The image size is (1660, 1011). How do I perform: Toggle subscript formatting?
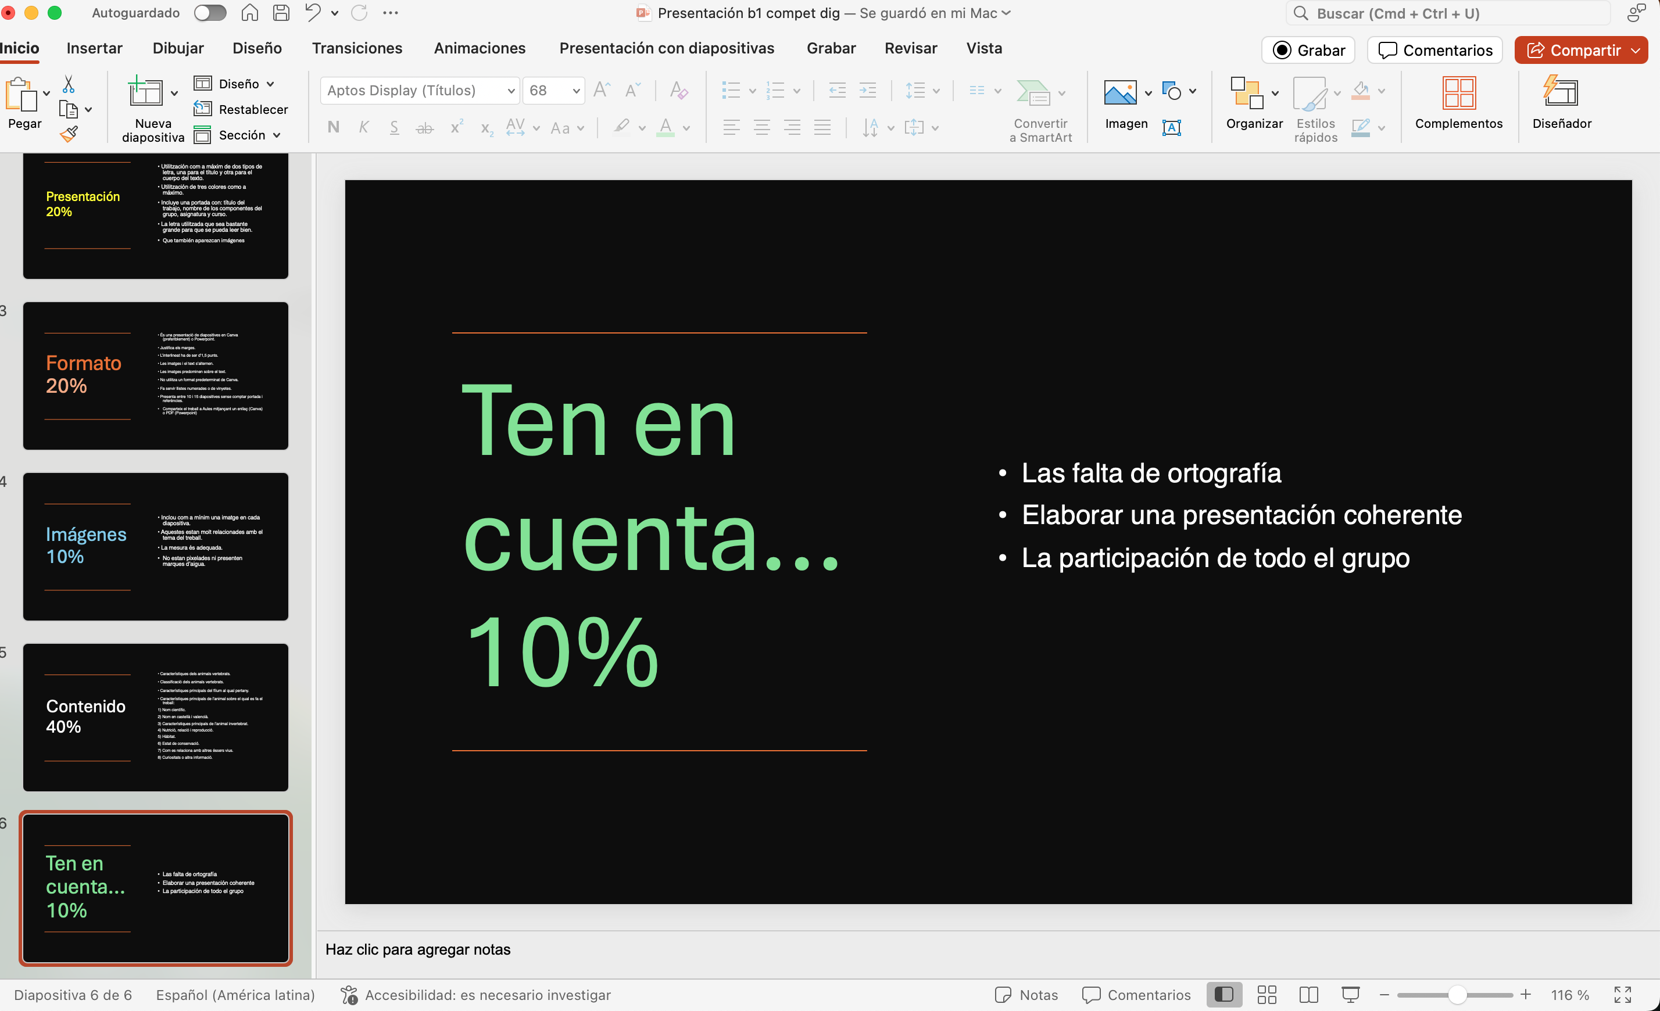point(486,127)
